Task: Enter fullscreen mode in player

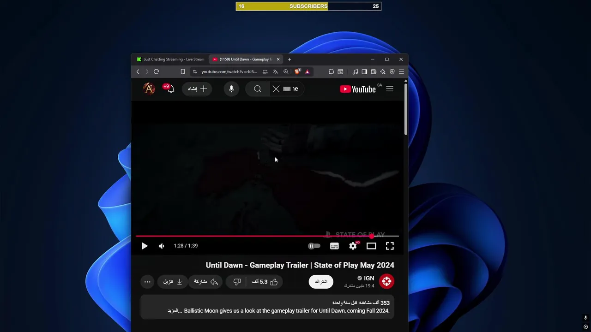Action: coord(390,246)
